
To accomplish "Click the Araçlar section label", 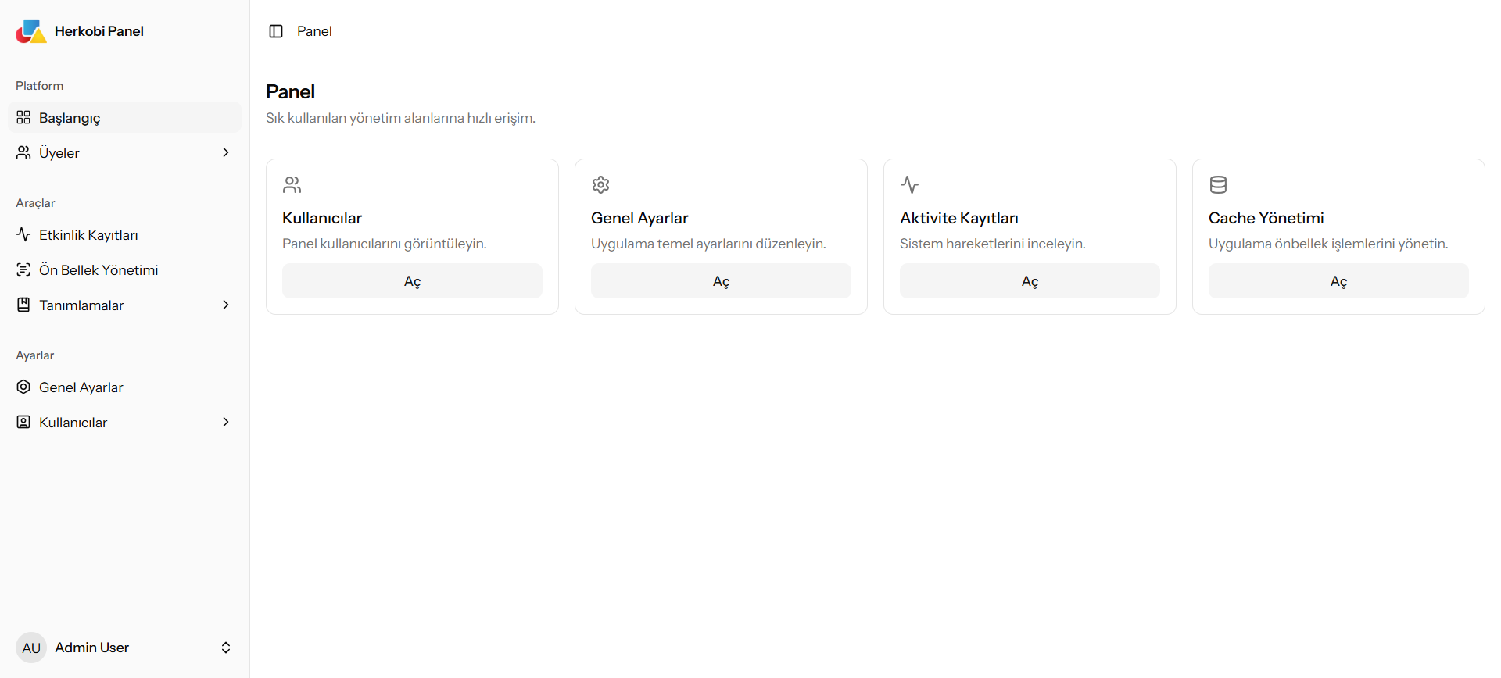I will click(36, 203).
